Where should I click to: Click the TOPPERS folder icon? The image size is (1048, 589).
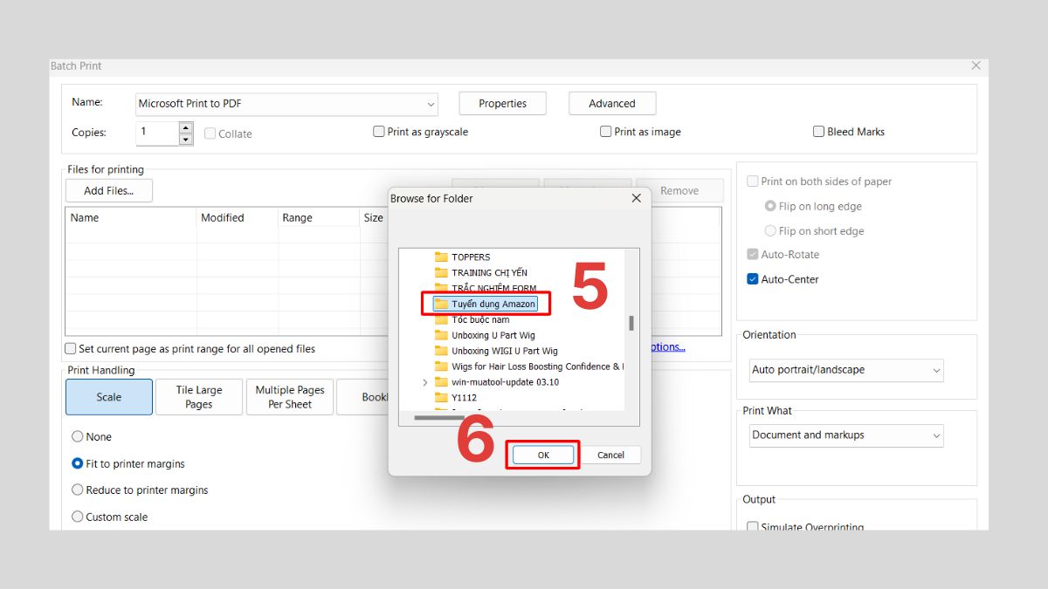click(441, 257)
